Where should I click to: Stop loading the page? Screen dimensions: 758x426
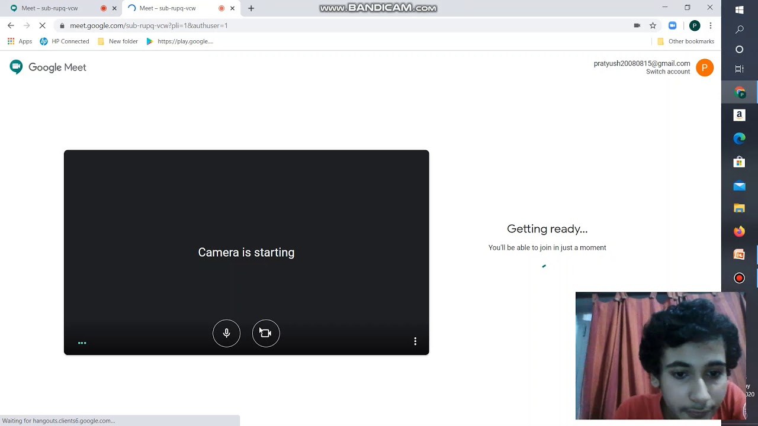(x=42, y=25)
